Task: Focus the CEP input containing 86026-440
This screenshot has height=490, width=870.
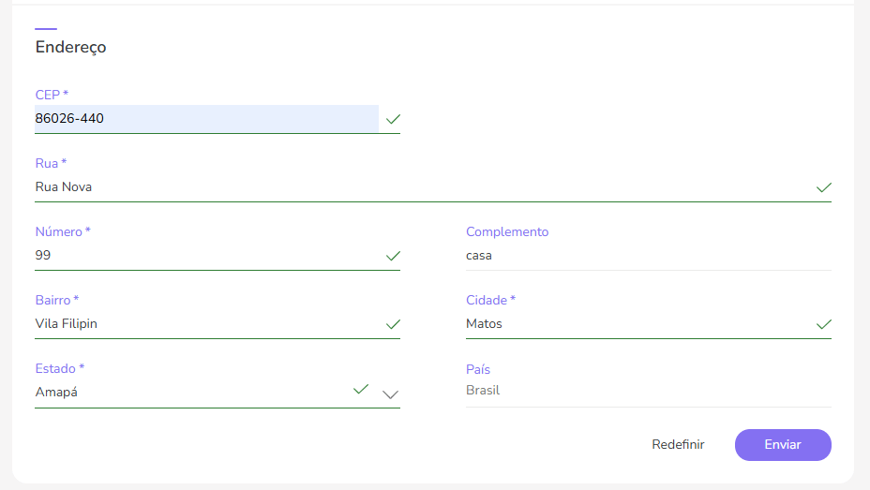Action: click(x=206, y=119)
